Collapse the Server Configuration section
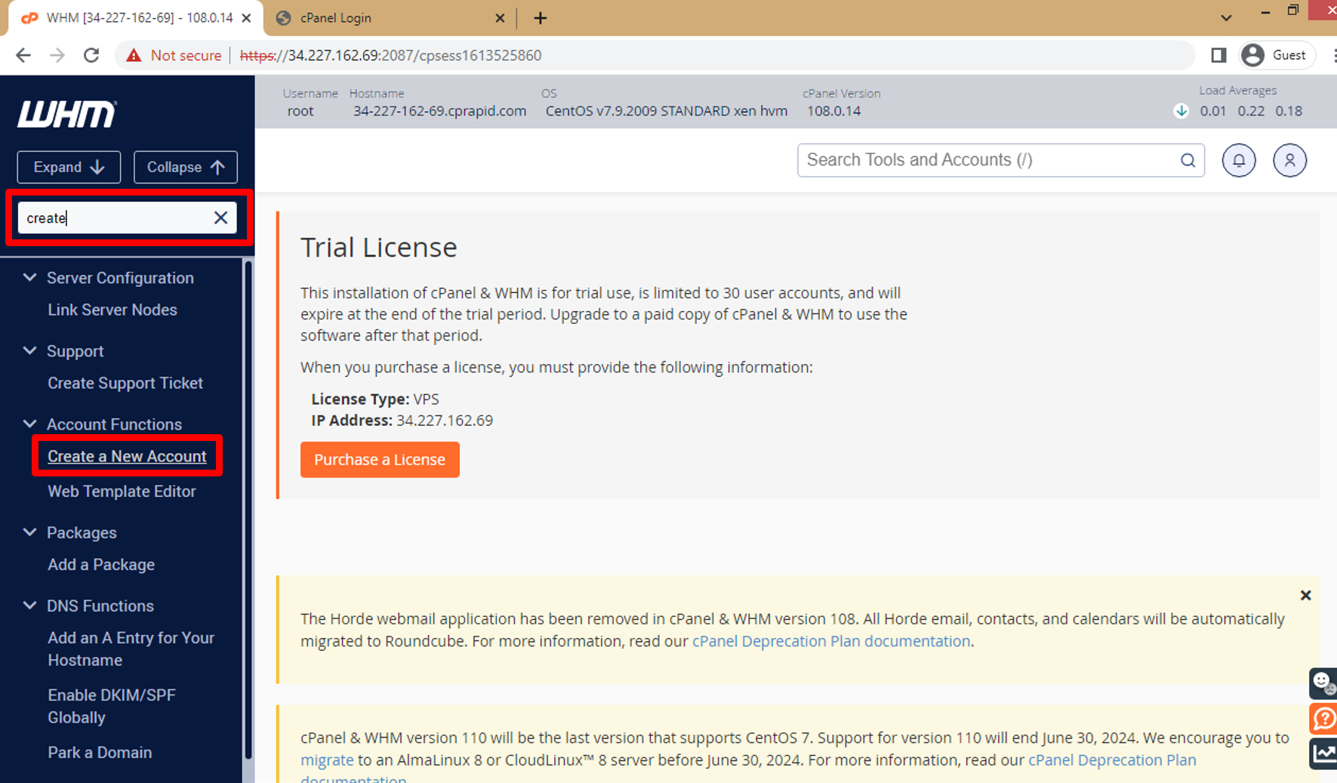Image resolution: width=1337 pixels, height=783 pixels. pos(30,278)
